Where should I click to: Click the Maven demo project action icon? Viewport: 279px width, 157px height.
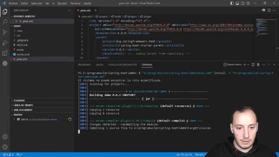tap(70, 119)
